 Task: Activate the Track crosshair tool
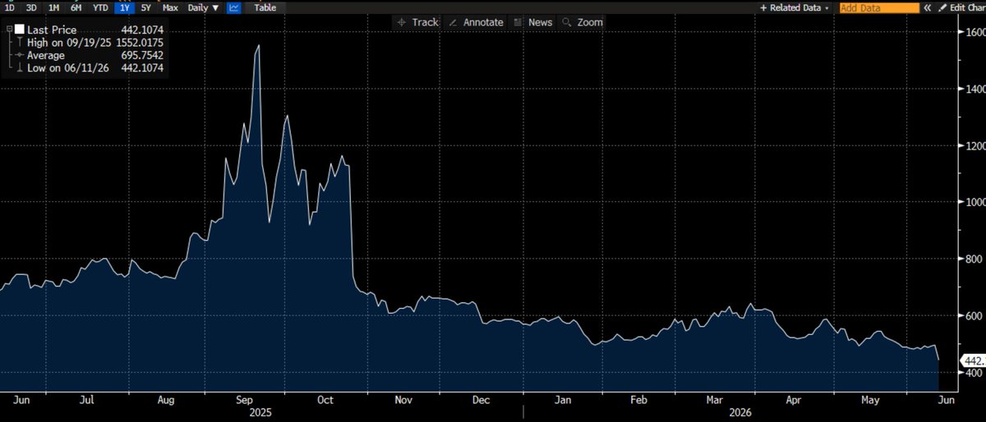pos(417,22)
